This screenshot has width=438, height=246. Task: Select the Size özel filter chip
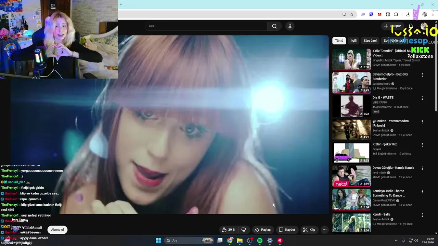coord(370,41)
